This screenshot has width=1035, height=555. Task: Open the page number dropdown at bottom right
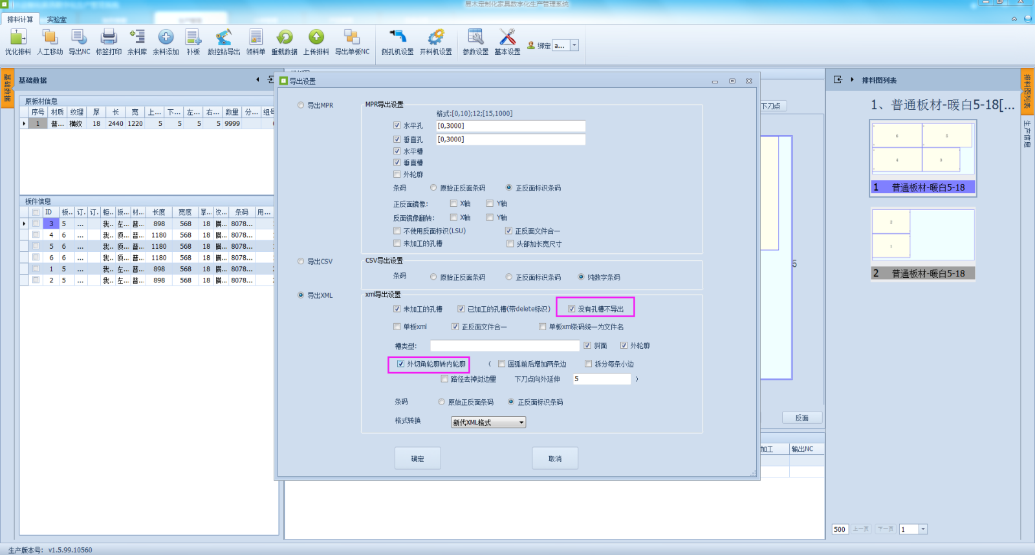[x=923, y=529]
